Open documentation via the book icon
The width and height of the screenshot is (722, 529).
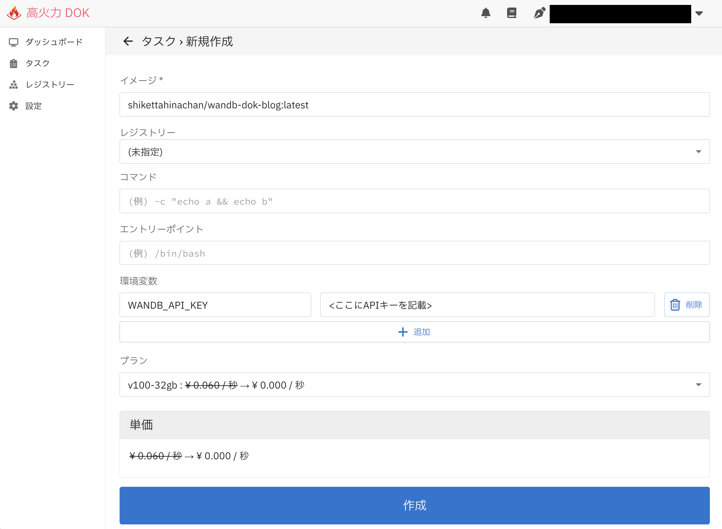point(512,13)
